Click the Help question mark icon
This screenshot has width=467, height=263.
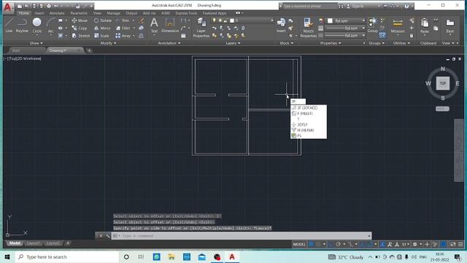click(406, 6)
